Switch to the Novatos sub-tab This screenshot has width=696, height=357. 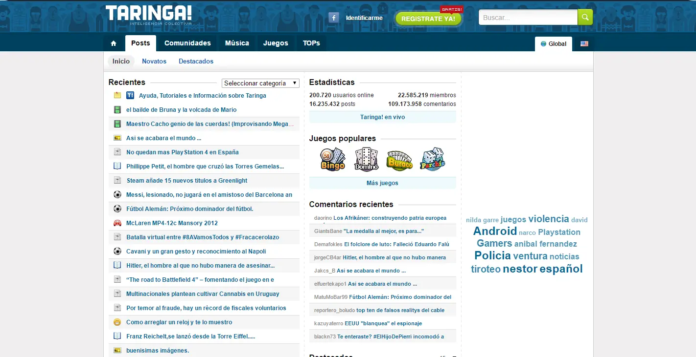tap(154, 61)
